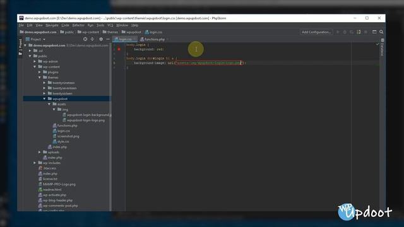Select wpupdoot-login-background file in tree

[86, 115]
